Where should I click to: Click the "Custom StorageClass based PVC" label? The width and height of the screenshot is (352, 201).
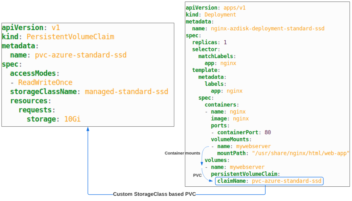[x=154, y=194]
